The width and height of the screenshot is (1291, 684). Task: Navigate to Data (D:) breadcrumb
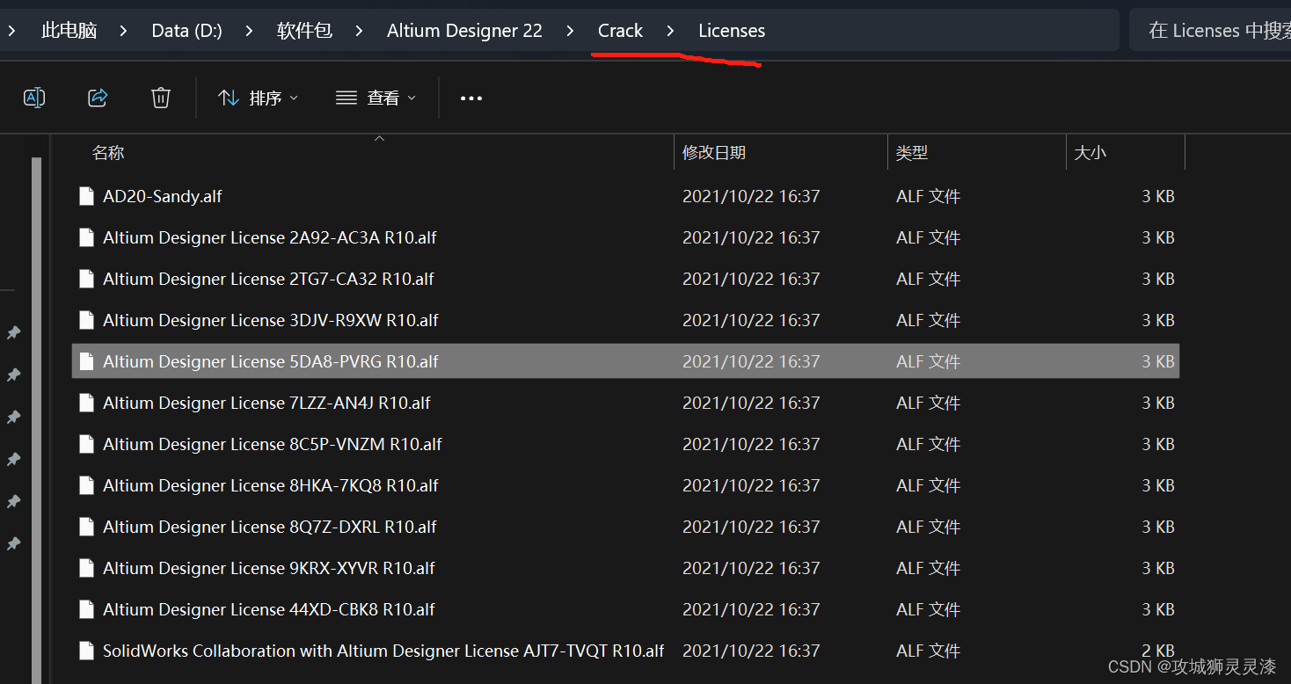(x=186, y=31)
